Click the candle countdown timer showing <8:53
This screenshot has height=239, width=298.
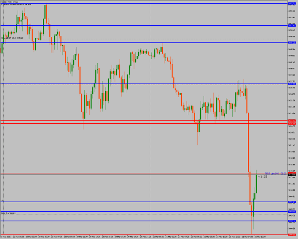[263, 177]
